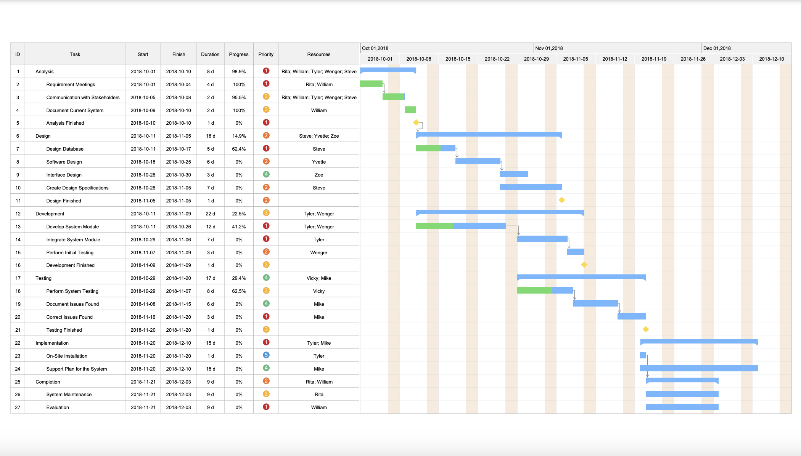Click the 2018-11-19 week header
801x456 pixels.
point(654,59)
